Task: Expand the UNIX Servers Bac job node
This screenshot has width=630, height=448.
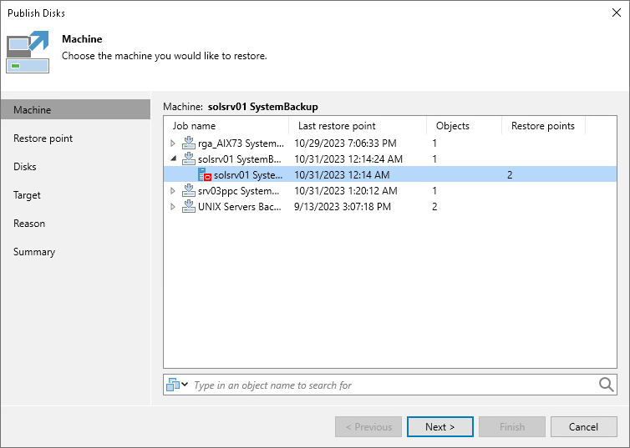Action: pos(173,207)
